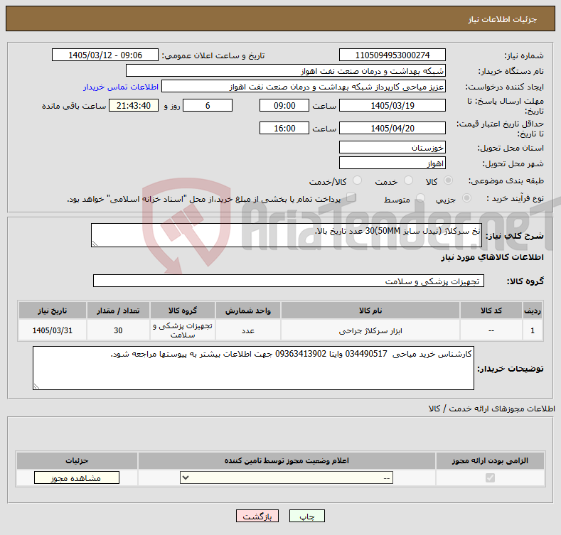The image size is (561, 535).
Task: Click the unit cell عدد
Action: [x=247, y=330]
